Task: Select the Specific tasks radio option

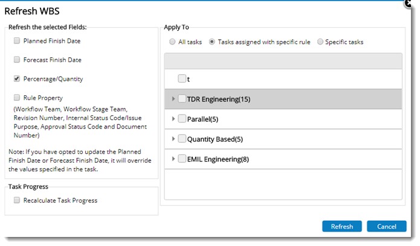Action: click(x=320, y=42)
